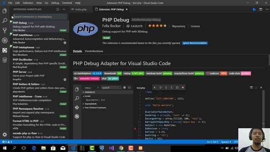The width and height of the screenshot is (270, 152).
Task: Open the File menu
Action: 10,3
